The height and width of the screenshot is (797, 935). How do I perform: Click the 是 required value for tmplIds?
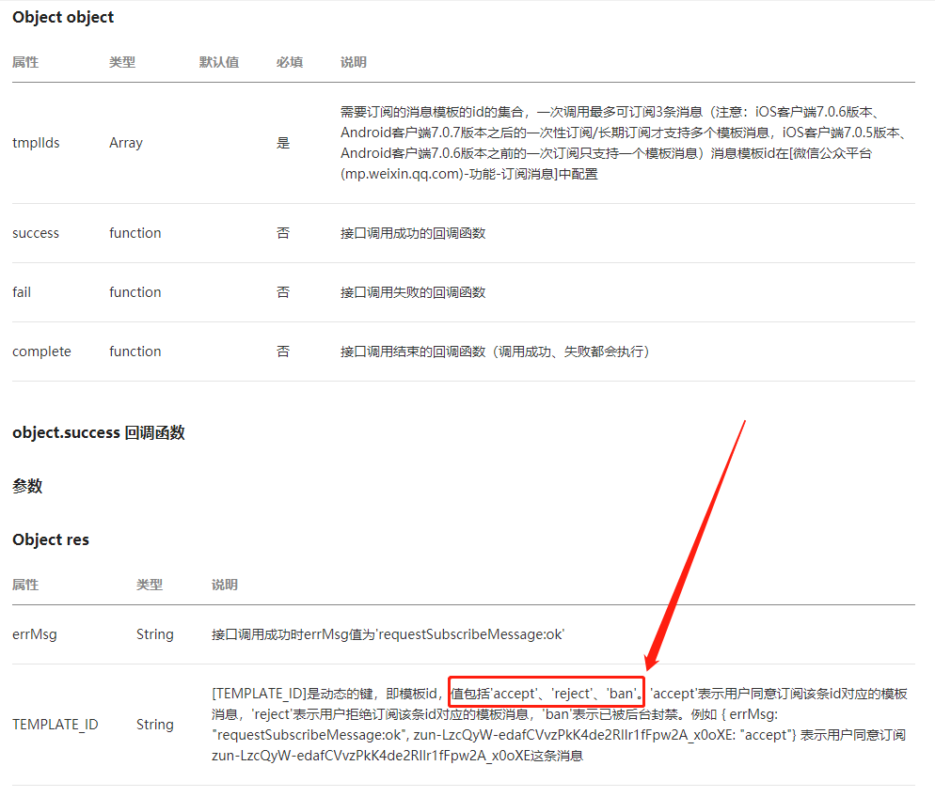[x=282, y=143]
